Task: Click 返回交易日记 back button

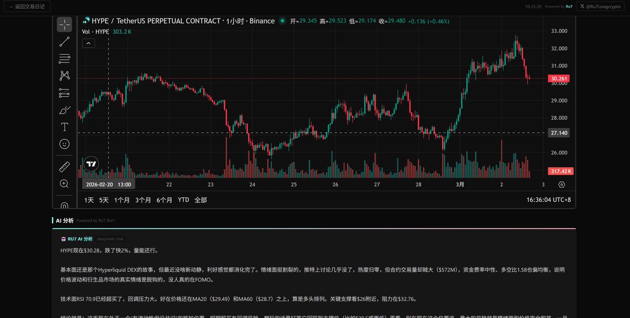Action: pyautogui.click(x=27, y=7)
